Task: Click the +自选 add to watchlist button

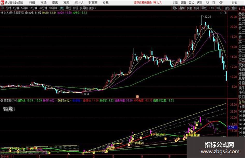Action: [x=226, y=8]
